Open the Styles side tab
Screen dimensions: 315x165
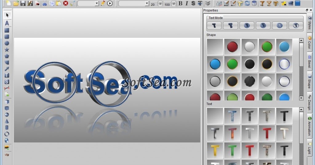tap(309, 23)
